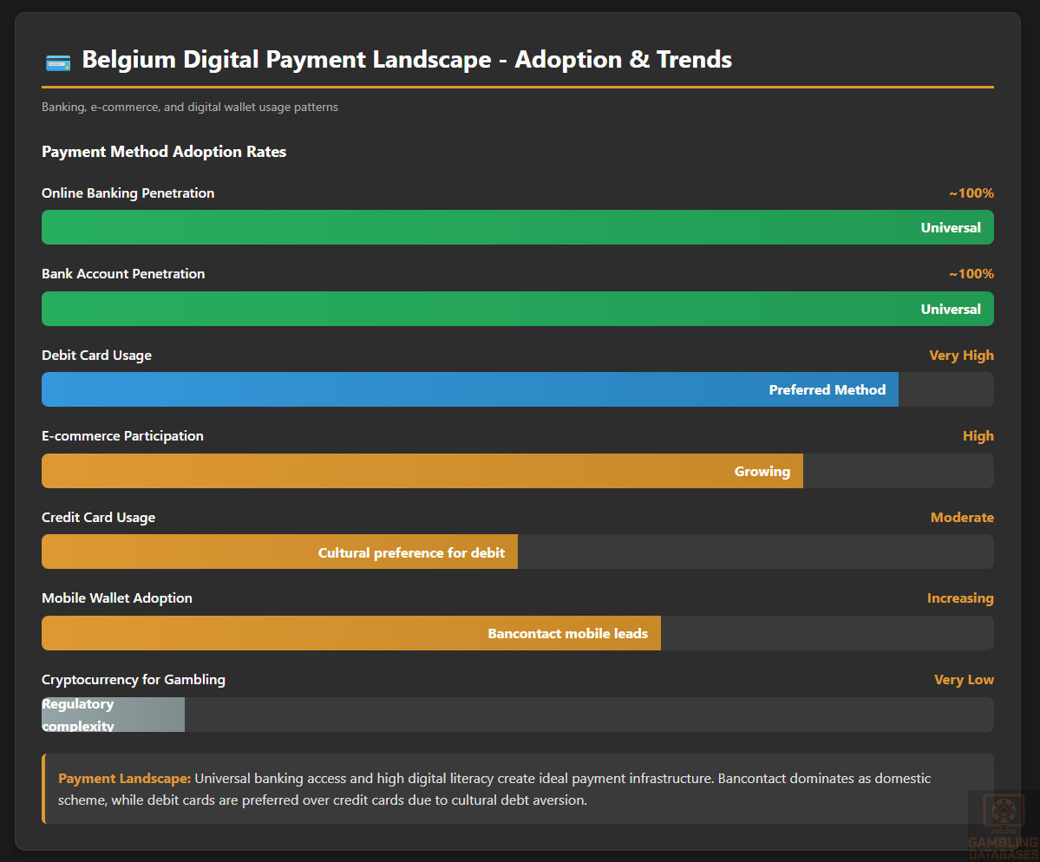Screen dimensions: 1040x862
Task: Click the Payment Method Adoption Rates subheading
Action: tap(164, 152)
